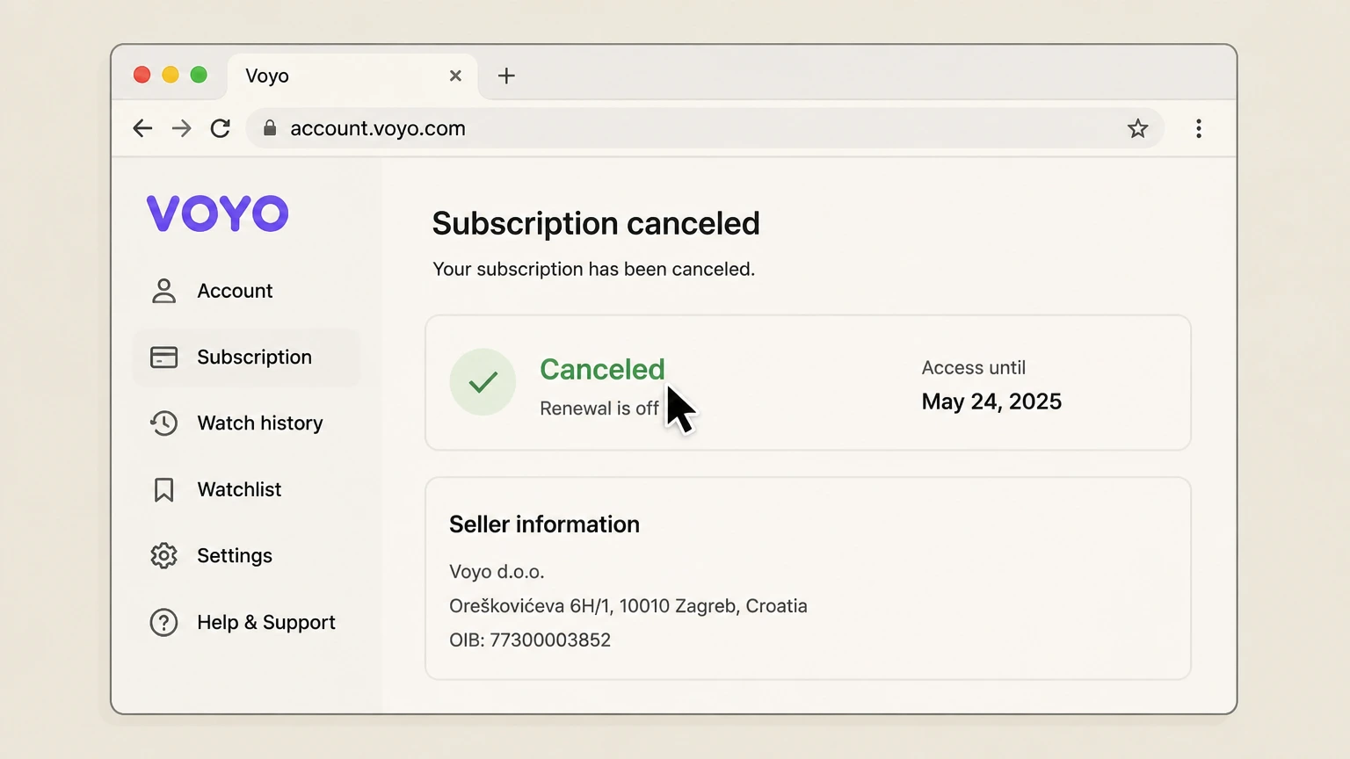Open the browser three-dot menu
Image resolution: width=1350 pixels, height=759 pixels.
[1199, 128]
